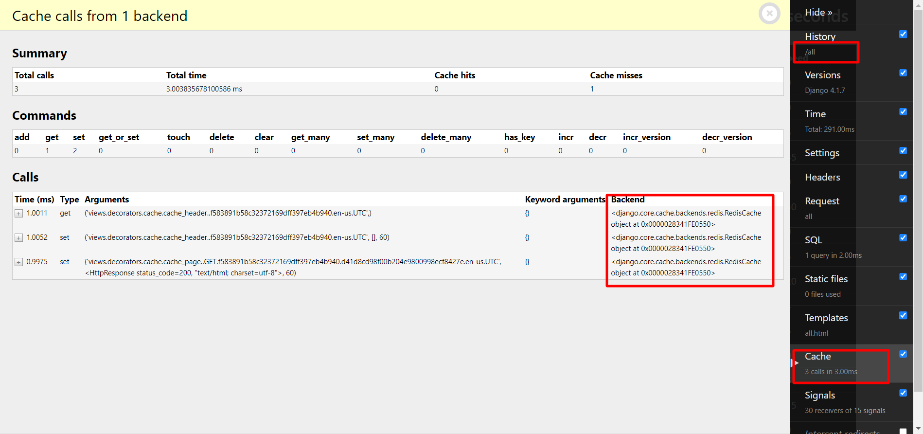Show the Signals panel
The width and height of the screenshot is (923, 434).
[x=819, y=395]
